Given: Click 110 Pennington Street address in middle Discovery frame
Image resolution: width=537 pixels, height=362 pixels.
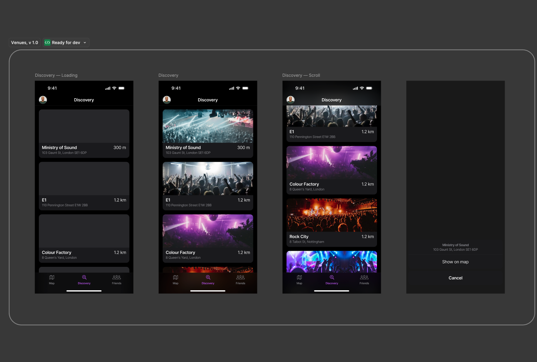Looking at the screenshot, I should (x=188, y=205).
